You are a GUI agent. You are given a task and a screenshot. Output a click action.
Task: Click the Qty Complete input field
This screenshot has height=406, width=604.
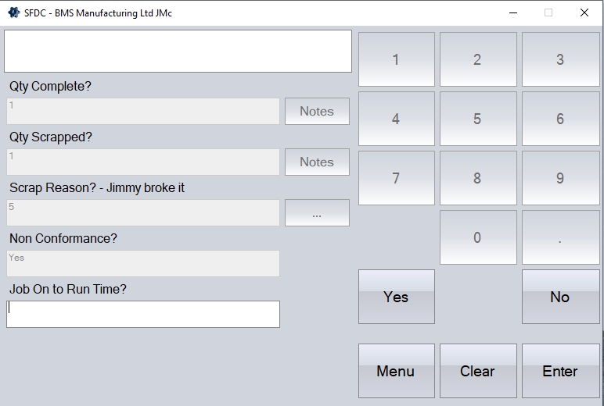tap(143, 112)
